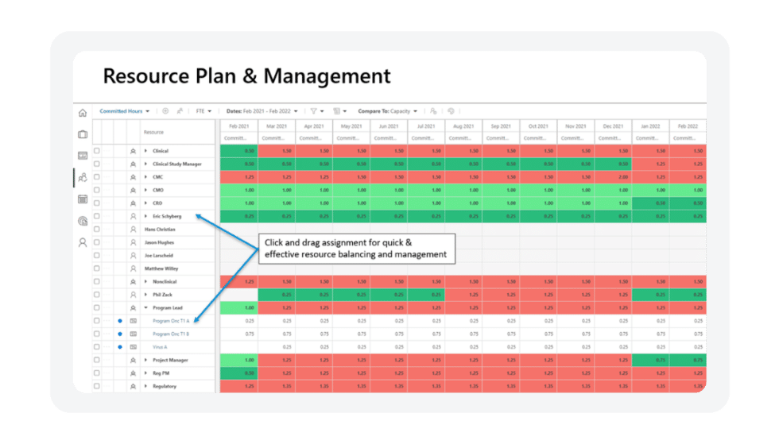Click Clinical's Feb 2021 cell 0.50

[x=239, y=151]
